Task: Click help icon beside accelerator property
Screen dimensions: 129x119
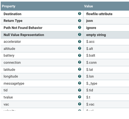Action: 80,41
